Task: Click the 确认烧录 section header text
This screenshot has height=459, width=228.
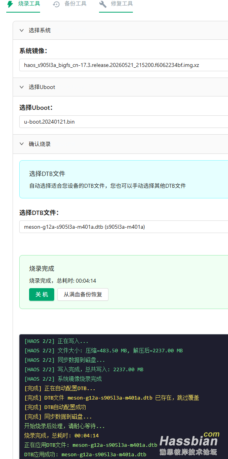Action: [x=40, y=144]
